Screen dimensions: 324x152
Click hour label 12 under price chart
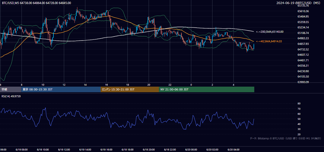pyautogui.click(x=64, y=85)
